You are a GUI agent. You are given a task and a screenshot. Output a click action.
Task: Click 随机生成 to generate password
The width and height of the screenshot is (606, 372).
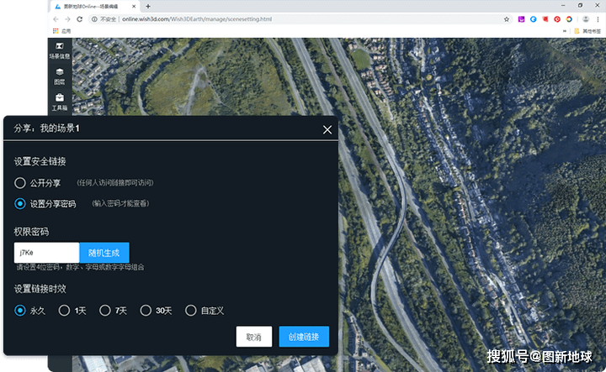pyautogui.click(x=104, y=252)
